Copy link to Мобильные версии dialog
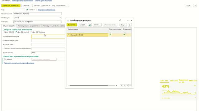The height and width of the screenshot is (111, 199). tap(120, 21)
